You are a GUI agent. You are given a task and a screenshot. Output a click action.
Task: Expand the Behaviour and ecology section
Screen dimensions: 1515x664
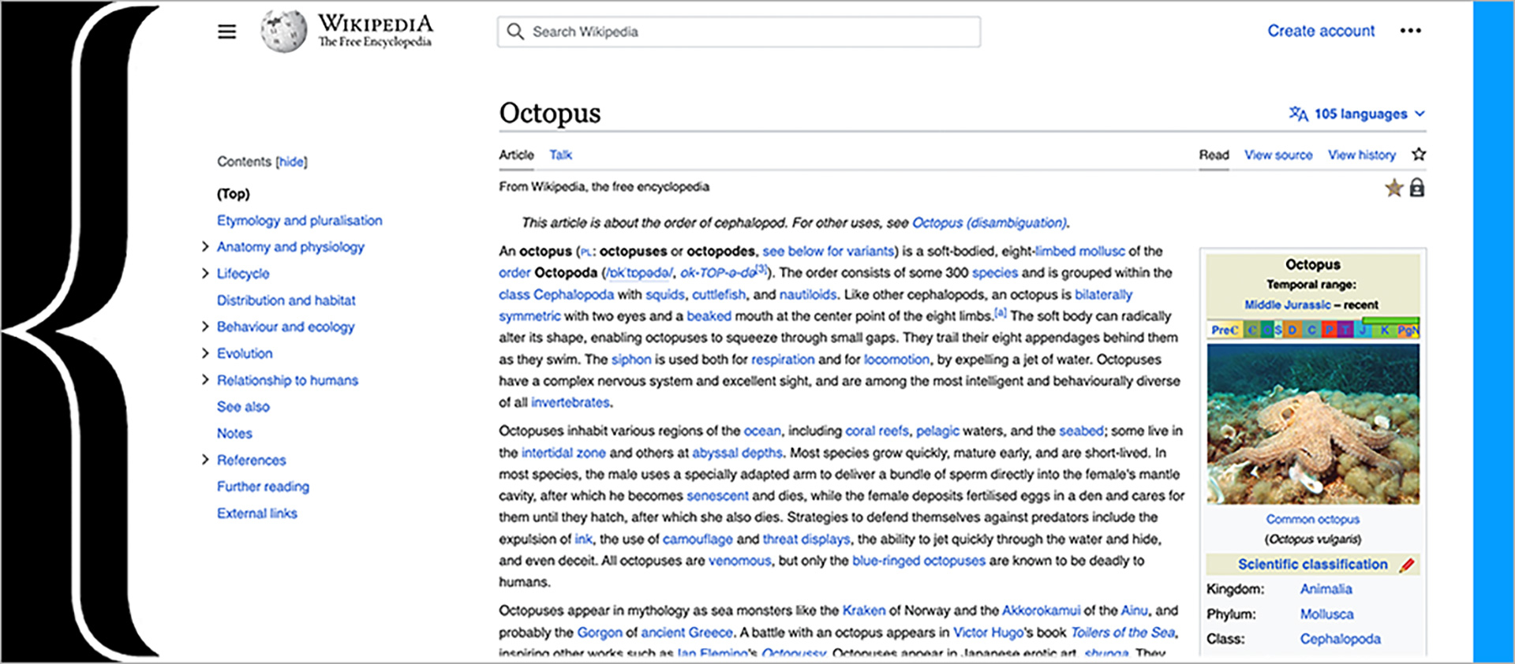(x=205, y=326)
